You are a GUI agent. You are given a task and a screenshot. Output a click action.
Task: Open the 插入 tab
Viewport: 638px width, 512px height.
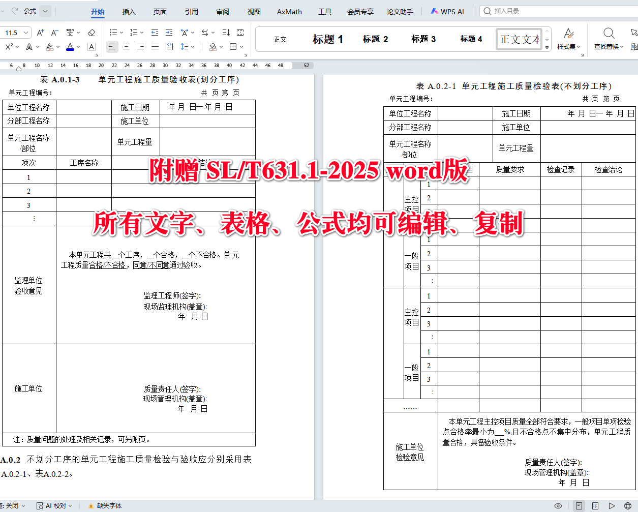pyautogui.click(x=129, y=12)
